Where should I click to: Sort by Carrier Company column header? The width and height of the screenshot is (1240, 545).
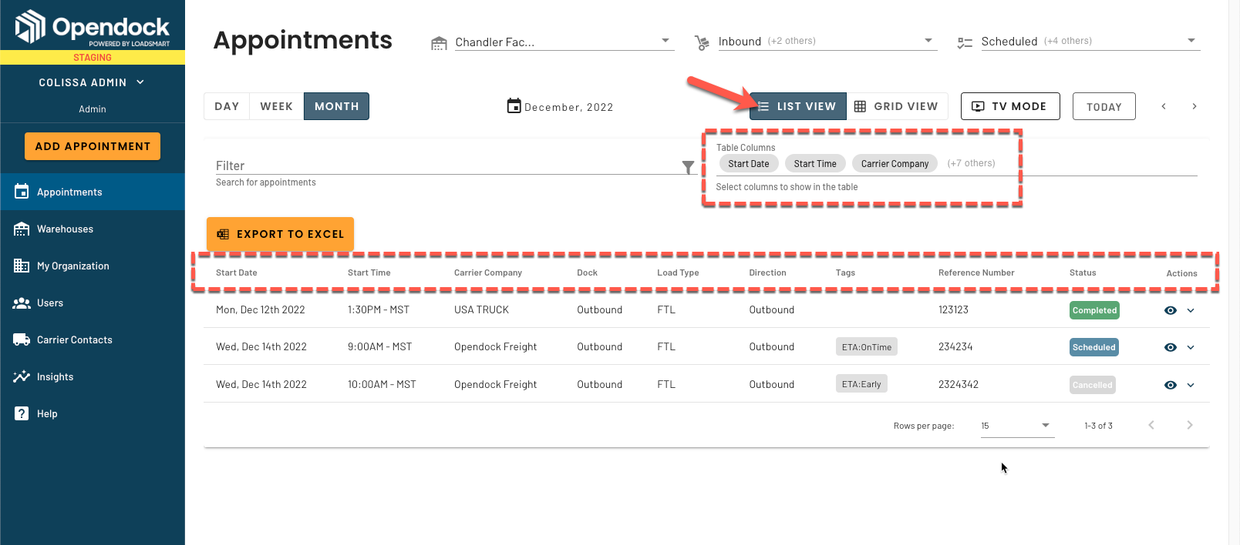coord(488,272)
